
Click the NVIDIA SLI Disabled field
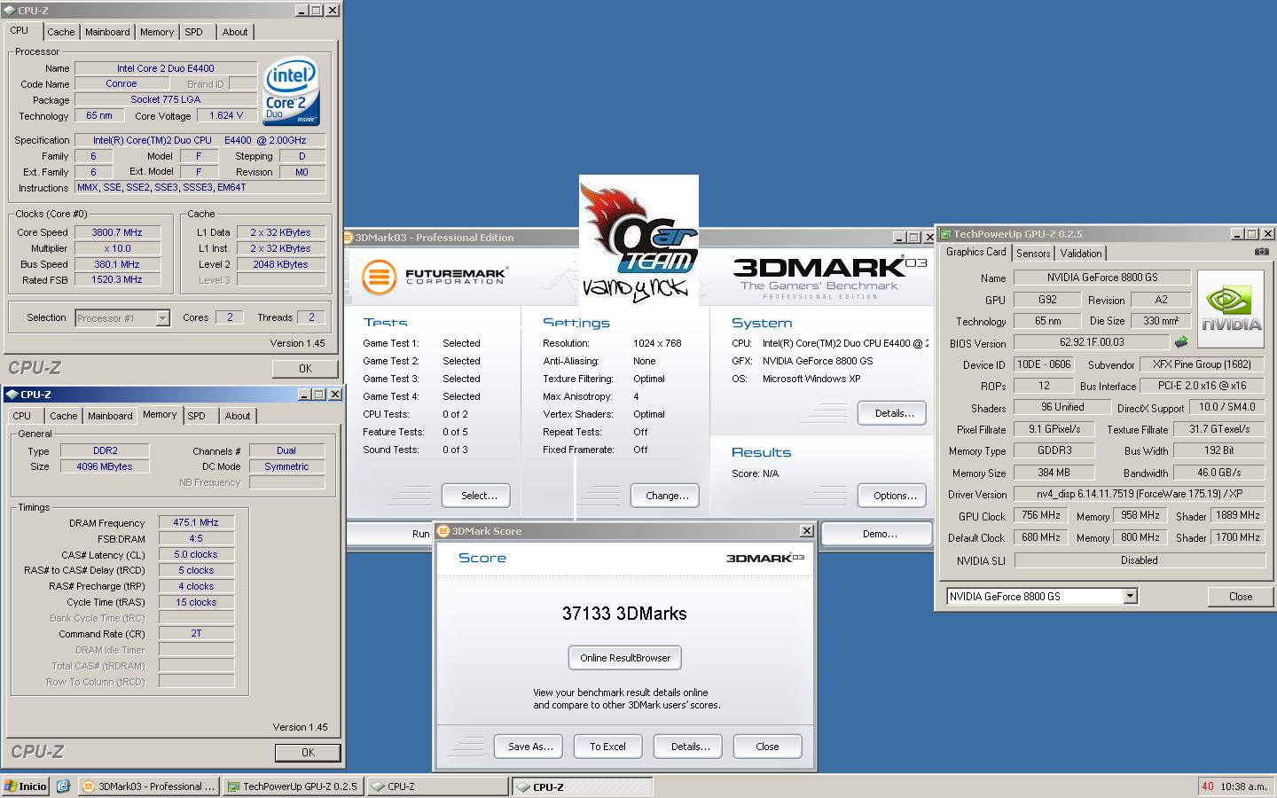coord(1139,560)
